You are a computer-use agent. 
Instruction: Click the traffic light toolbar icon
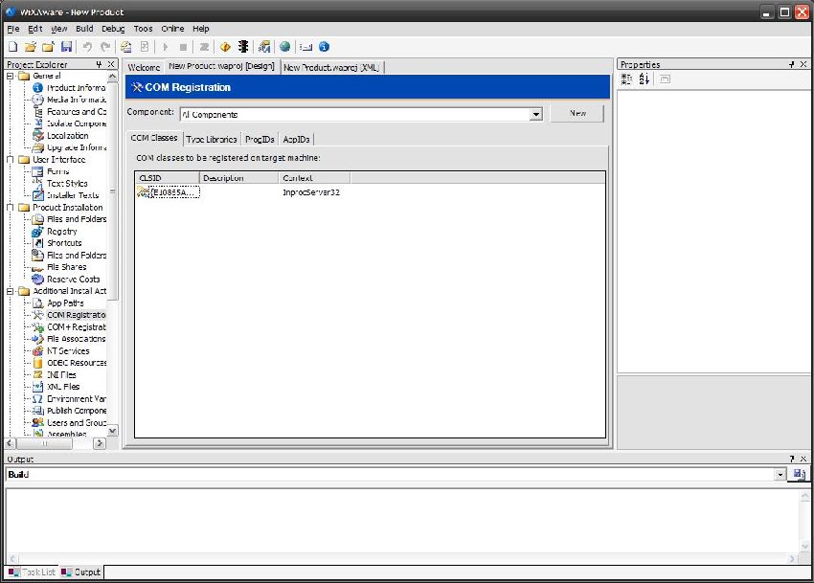click(243, 47)
